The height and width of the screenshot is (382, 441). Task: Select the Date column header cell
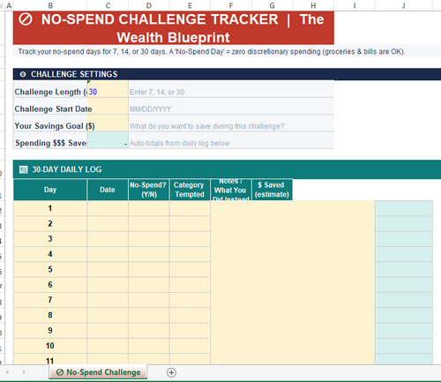point(108,190)
